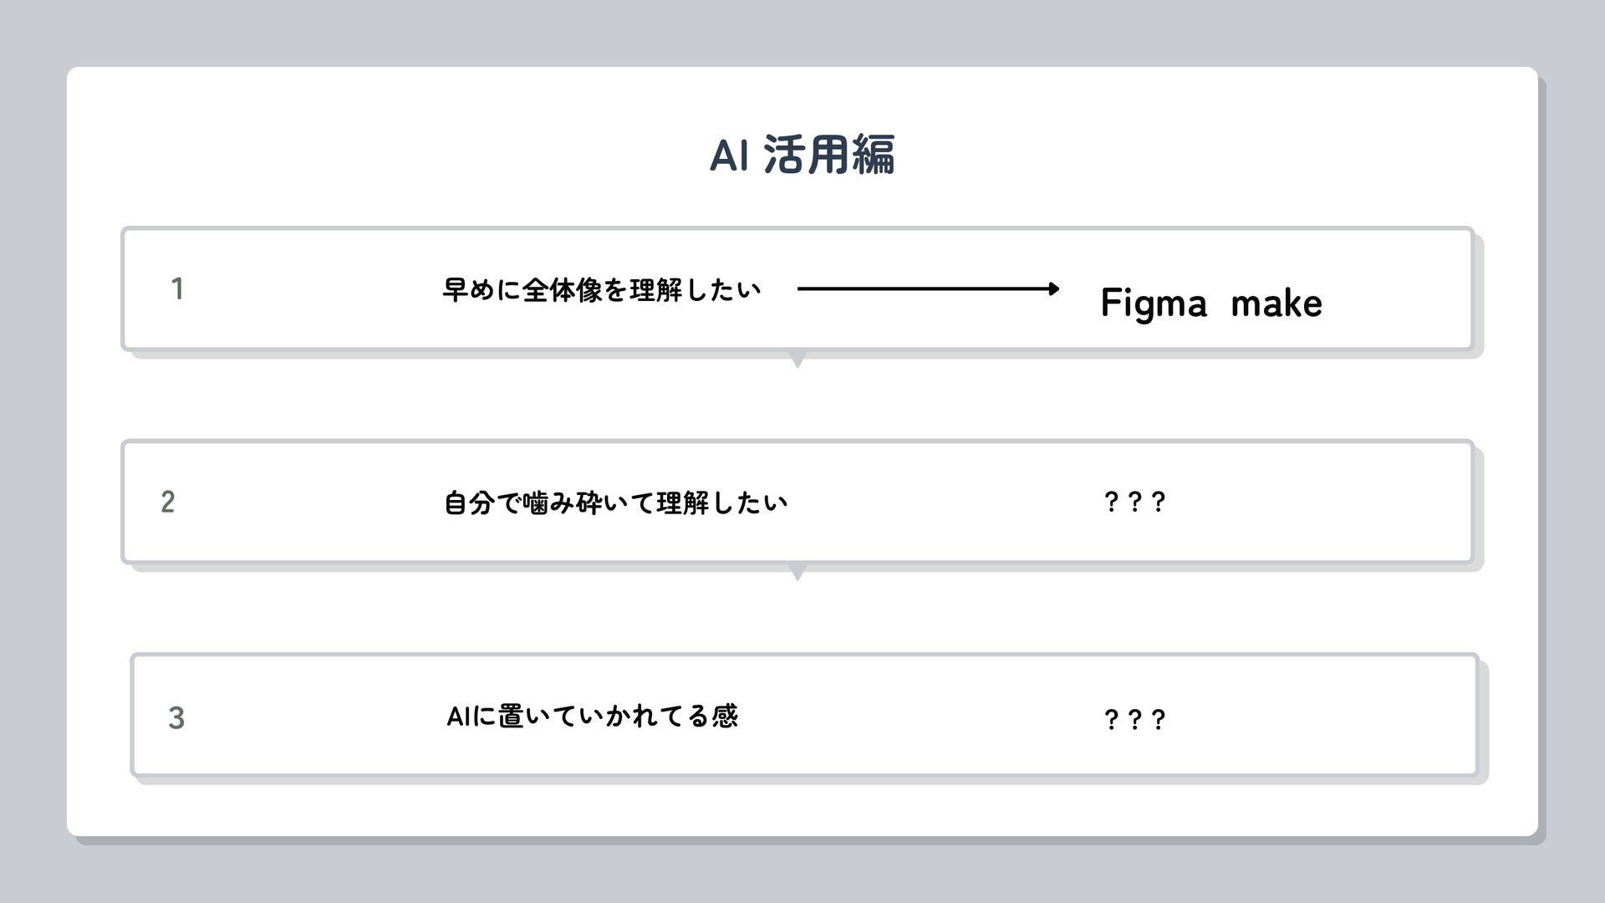The width and height of the screenshot is (1605, 903).
Task: Click 'AI' in the slide title
Action: tap(728, 156)
